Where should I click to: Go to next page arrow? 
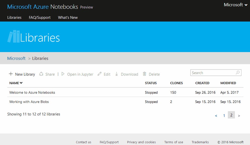[x=239, y=116]
